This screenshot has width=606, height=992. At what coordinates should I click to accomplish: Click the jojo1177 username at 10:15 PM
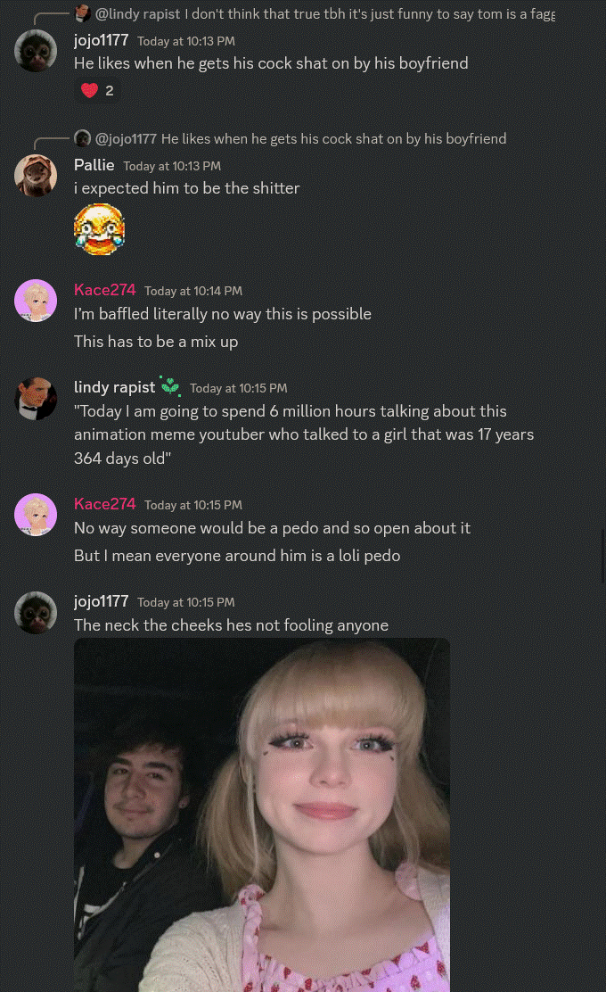[101, 601]
